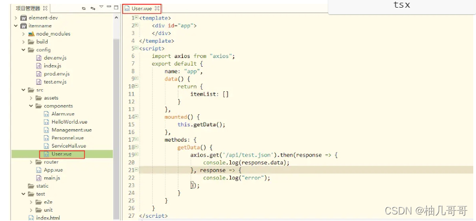The height and width of the screenshot is (221, 476).
Task: Select App.vue file name
Action: point(54,170)
